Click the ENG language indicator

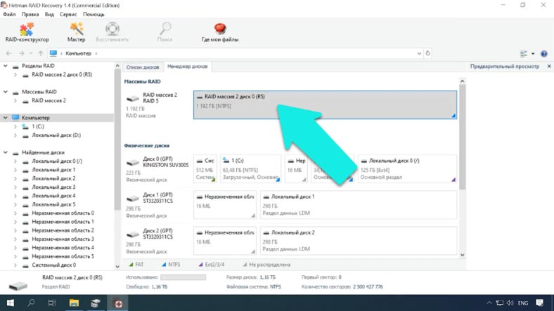[x=523, y=303]
